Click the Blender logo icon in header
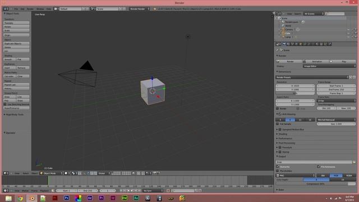Image resolution: width=359 pixels, height=202 pixels. (155, 9)
